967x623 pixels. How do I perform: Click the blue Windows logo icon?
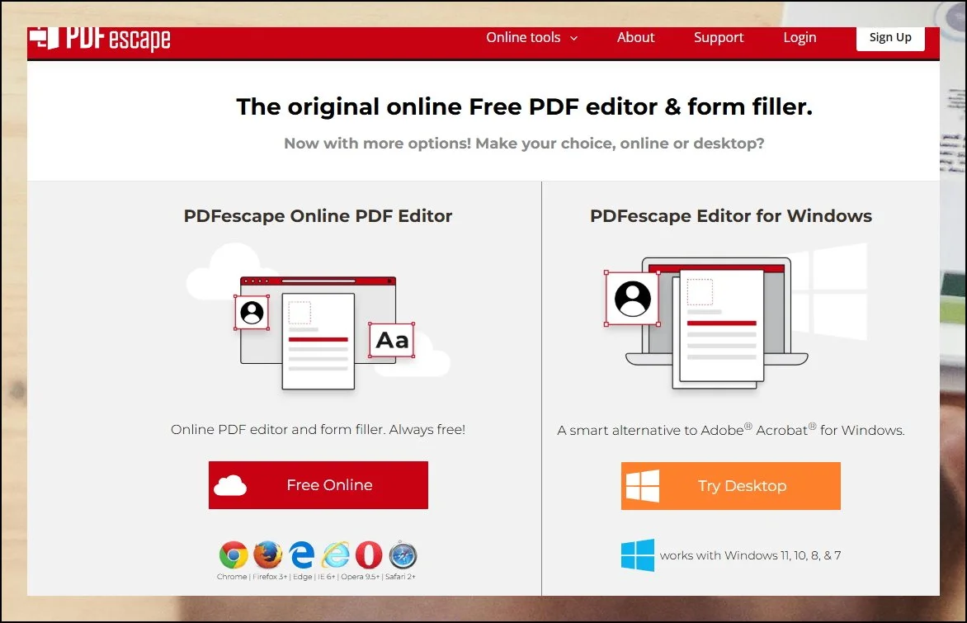tap(637, 555)
